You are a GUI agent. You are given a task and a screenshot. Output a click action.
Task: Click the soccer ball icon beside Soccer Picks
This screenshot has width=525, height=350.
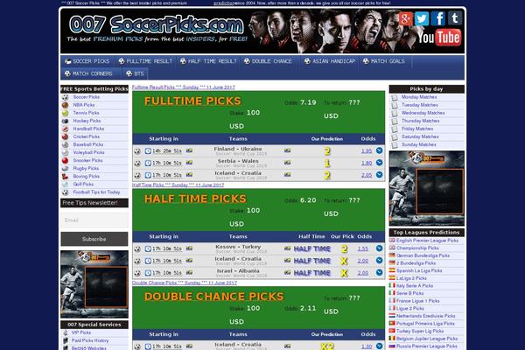tap(66, 97)
